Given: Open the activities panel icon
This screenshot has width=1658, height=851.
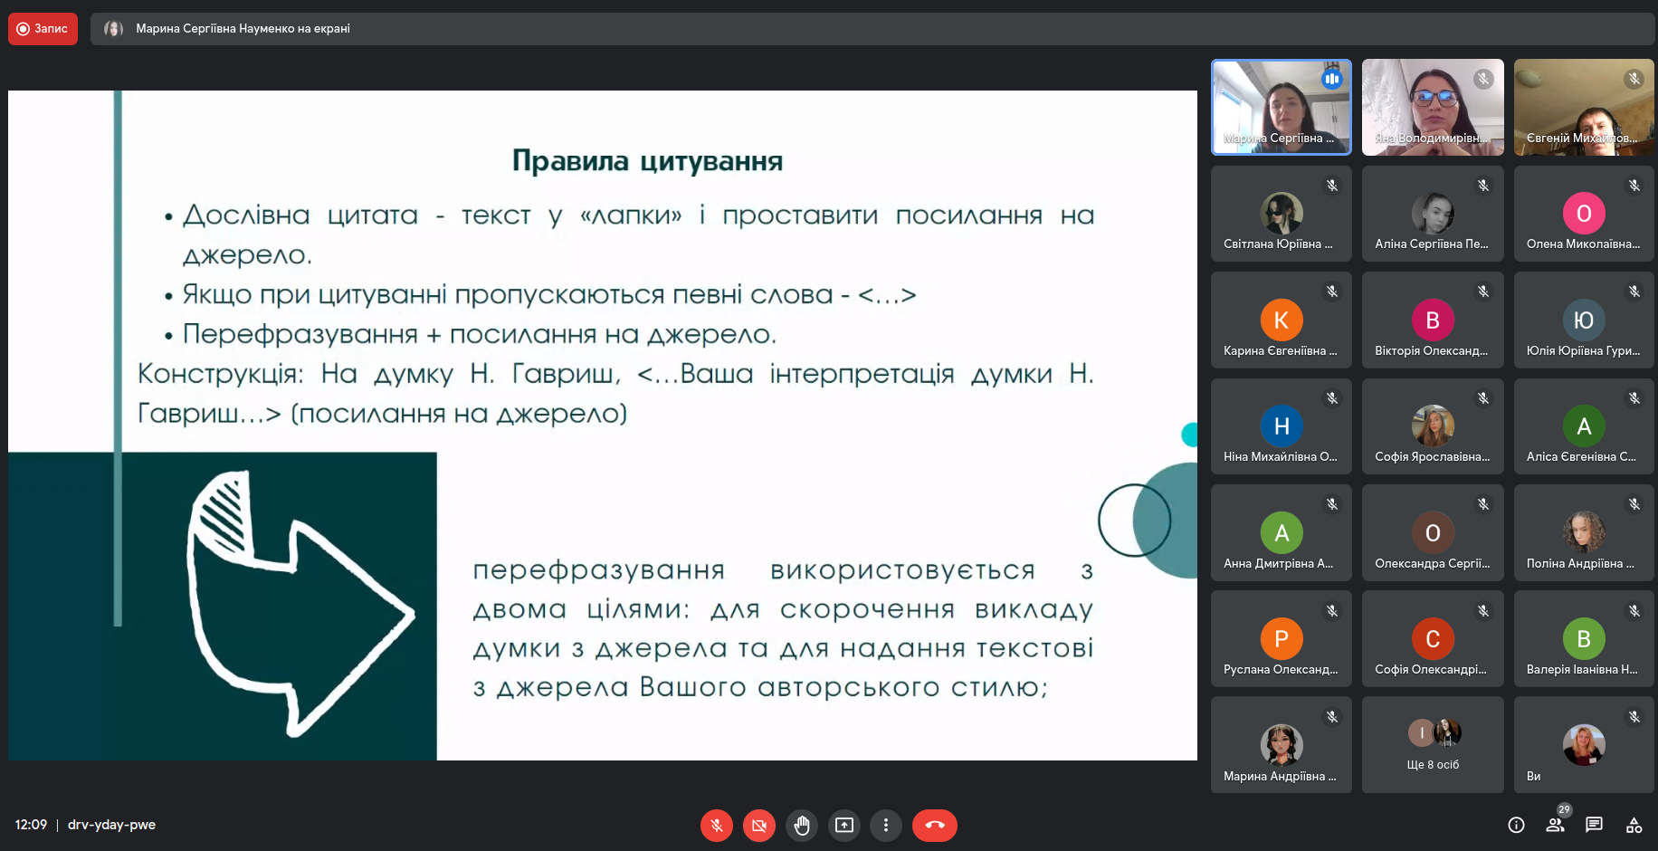Looking at the screenshot, I should click(x=1634, y=825).
